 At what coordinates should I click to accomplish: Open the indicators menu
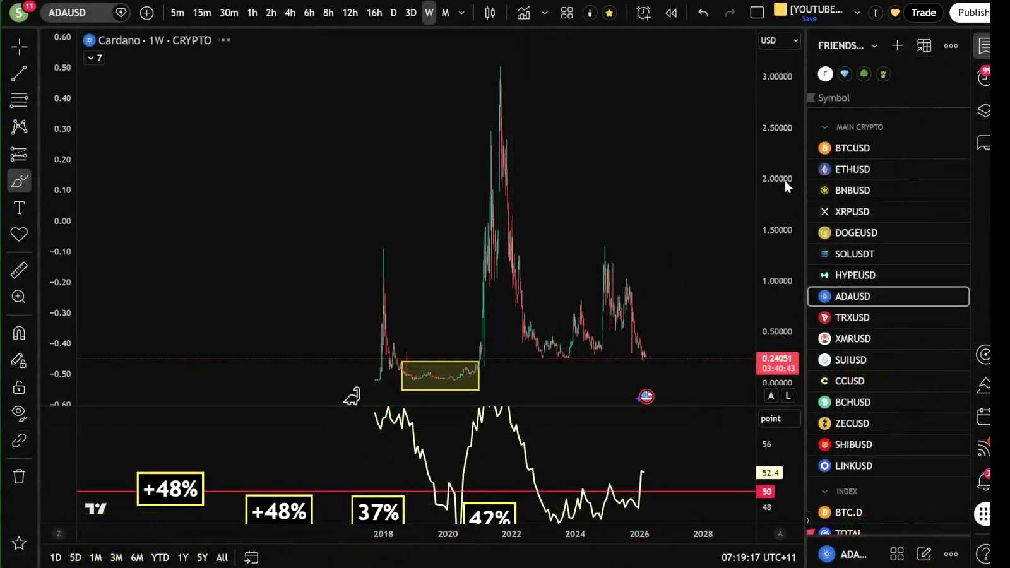pyautogui.click(x=523, y=13)
